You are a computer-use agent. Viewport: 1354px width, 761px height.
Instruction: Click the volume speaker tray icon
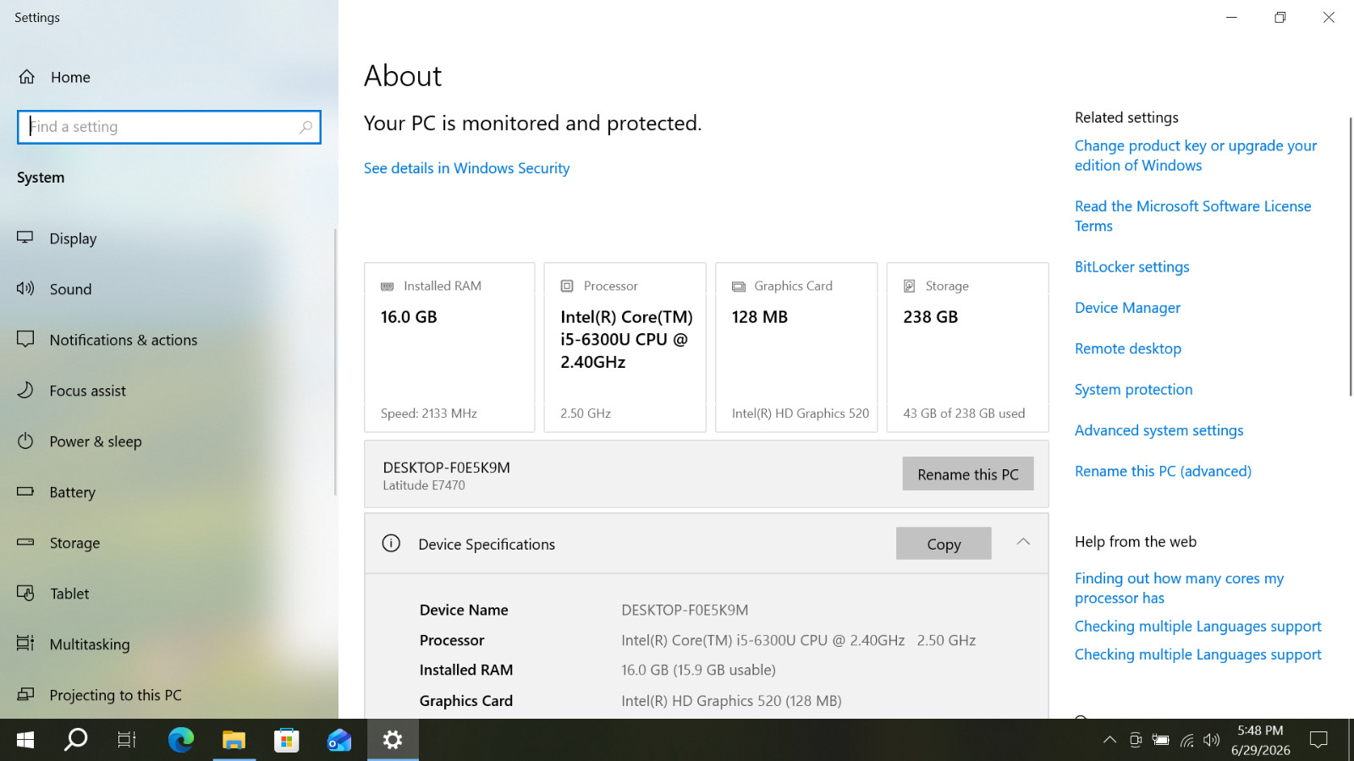[1212, 740]
